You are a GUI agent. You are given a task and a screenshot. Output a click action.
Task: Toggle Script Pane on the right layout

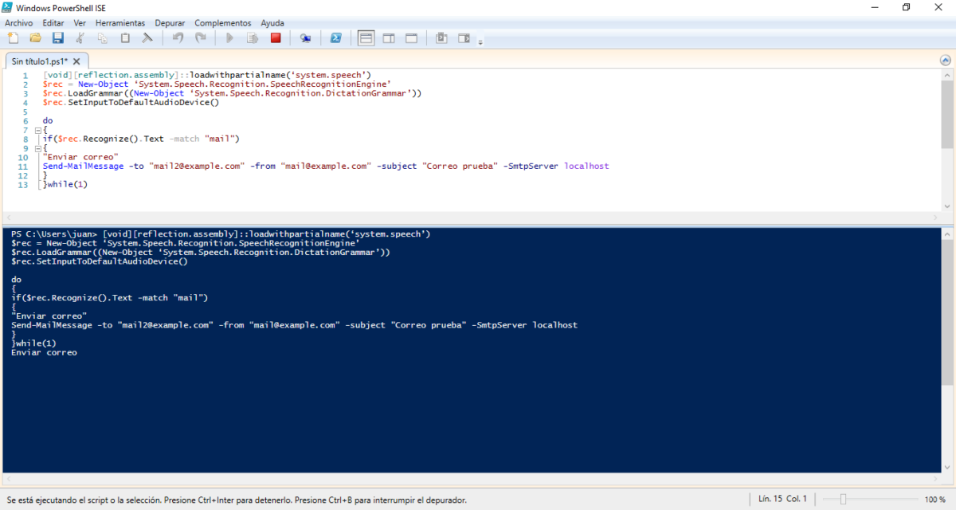388,37
